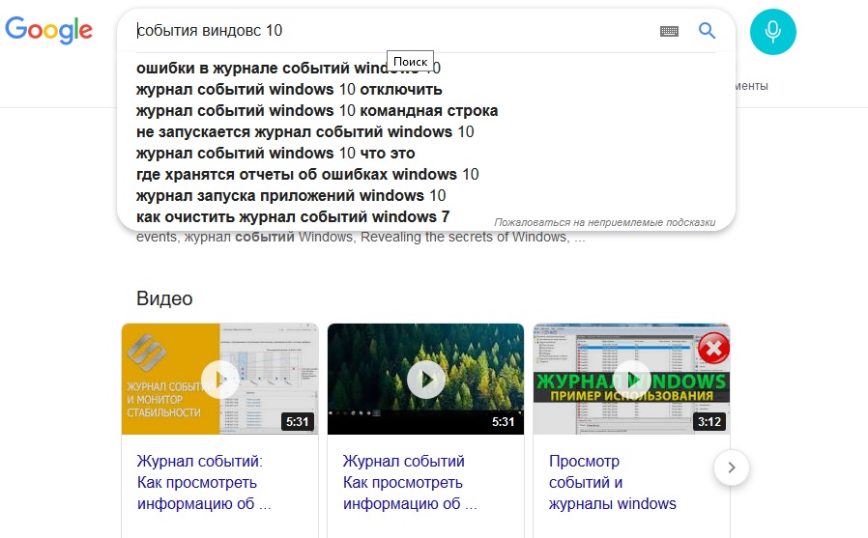This screenshot has width=868, height=538.
Task: Click the Google logo
Action: (x=48, y=30)
